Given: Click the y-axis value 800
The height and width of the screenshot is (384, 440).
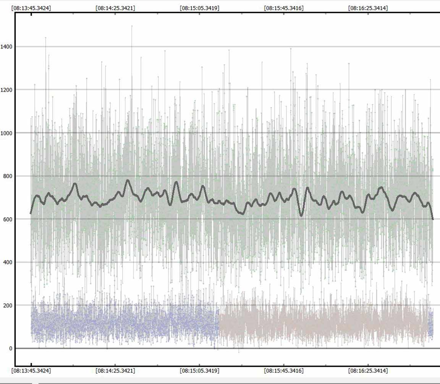Looking at the screenshot, I should click(x=8, y=176).
